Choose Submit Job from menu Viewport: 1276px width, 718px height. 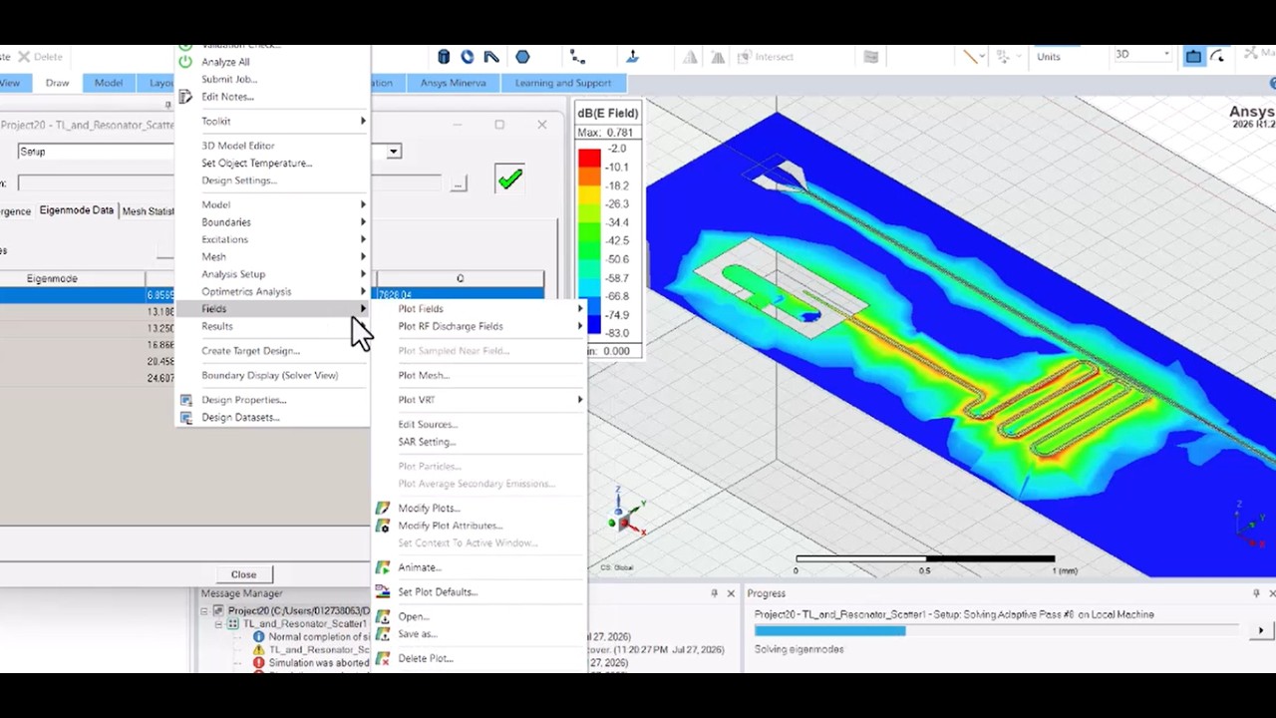[229, 80]
